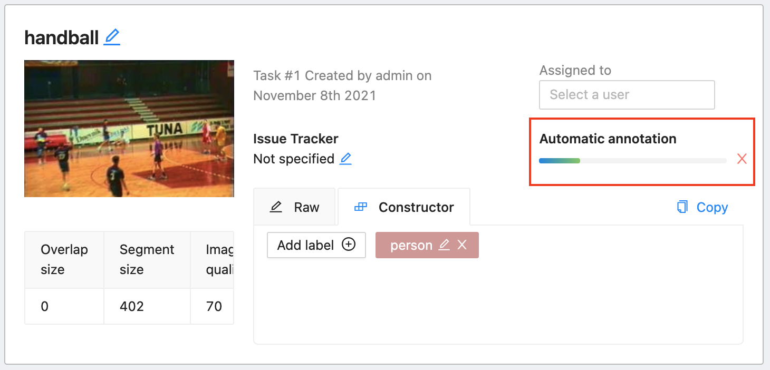Switch to the Raw tab

tap(306, 207)
